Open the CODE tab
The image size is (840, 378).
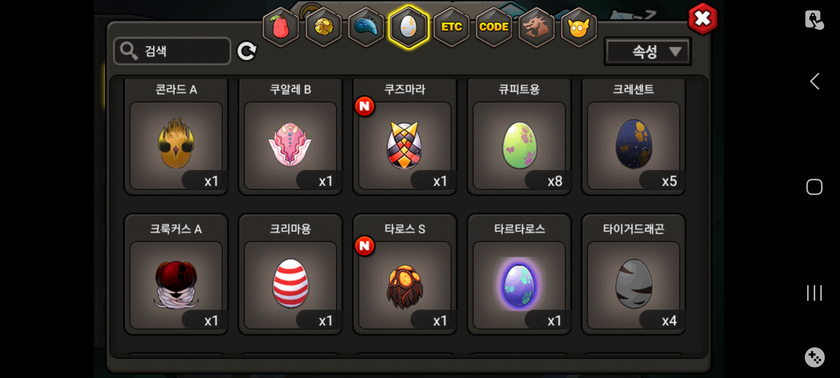click(494, 27)
